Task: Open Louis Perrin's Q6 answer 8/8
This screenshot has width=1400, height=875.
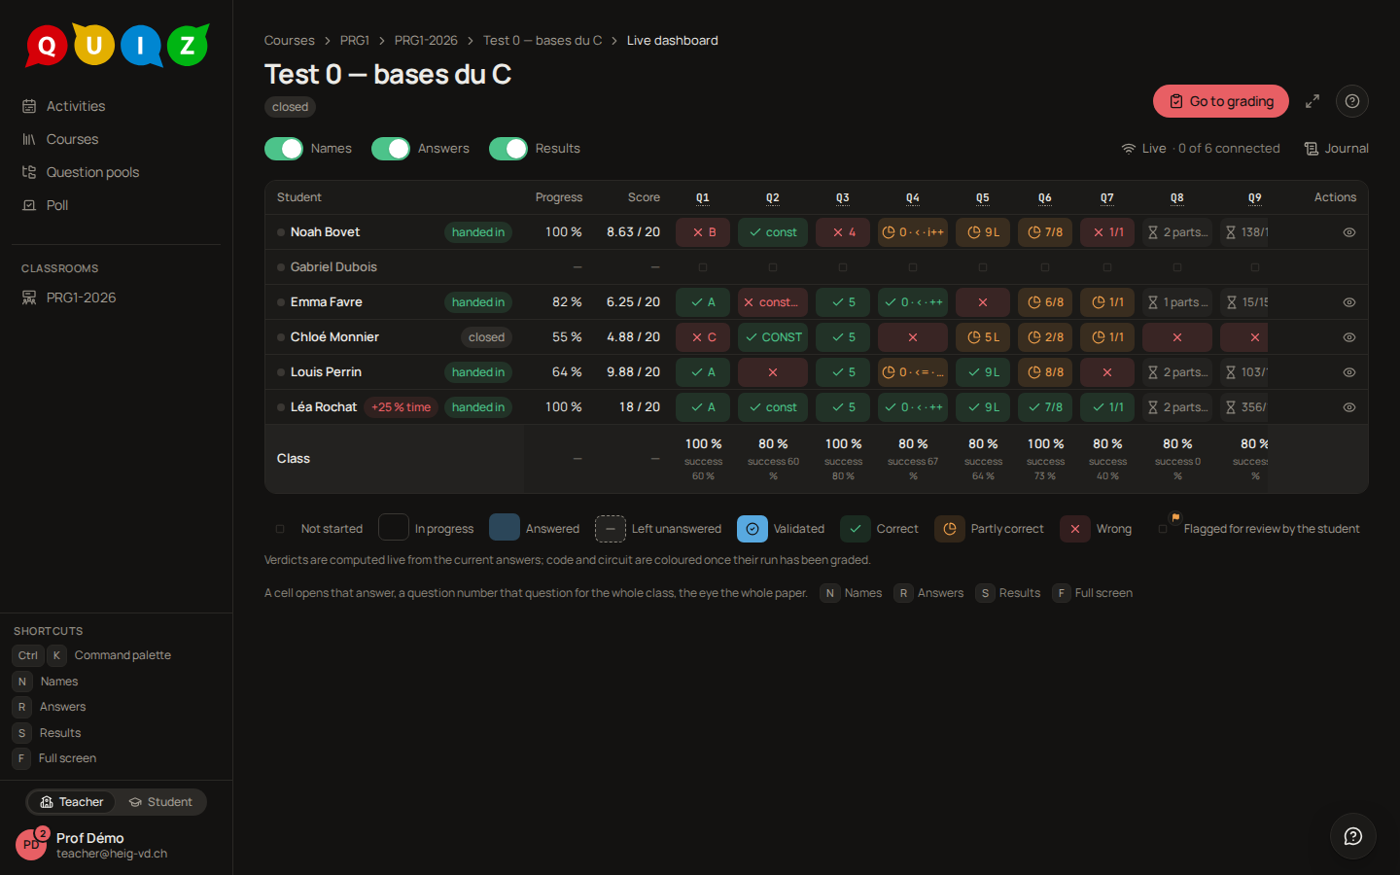Action: click(x=1045, y=372)
